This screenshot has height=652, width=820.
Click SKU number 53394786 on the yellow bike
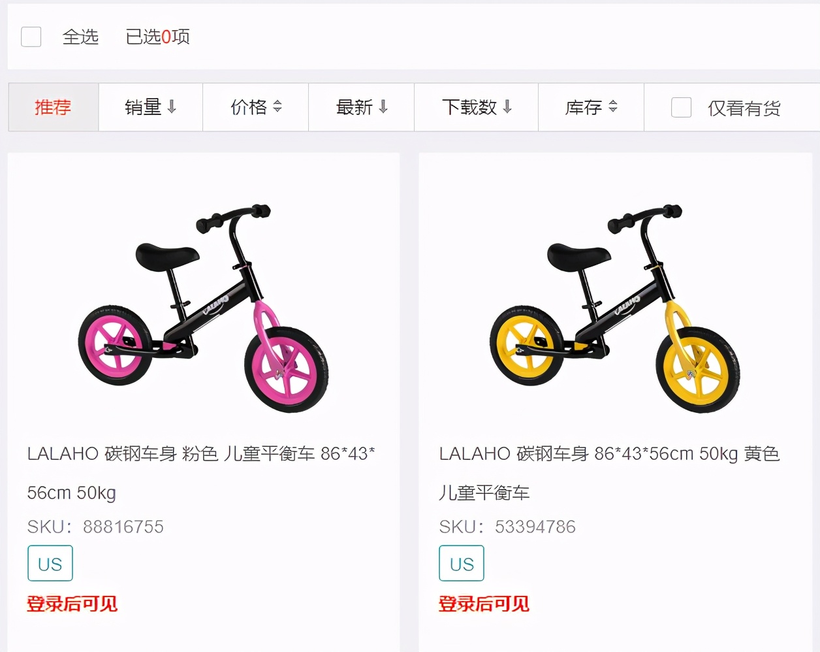(x=535, y=526)
